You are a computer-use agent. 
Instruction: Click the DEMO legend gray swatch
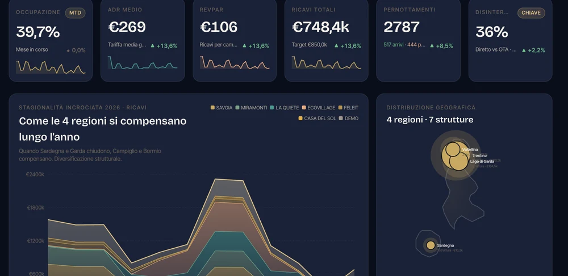tap(341, 118)
